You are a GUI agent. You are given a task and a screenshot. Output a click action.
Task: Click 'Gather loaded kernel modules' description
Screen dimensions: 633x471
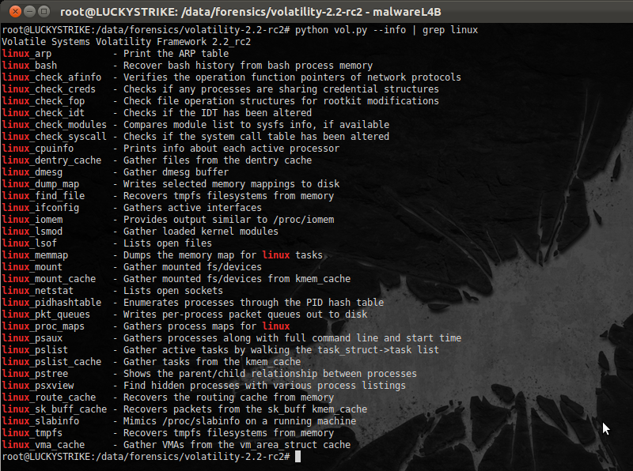pos(201,232)
